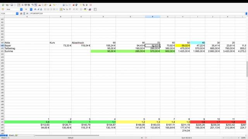Image resolution: width=248 pixels, height=139 pixels.
Task: Click the Name Box showing F119
Action: pyautogui.click(x=8, y=14)
